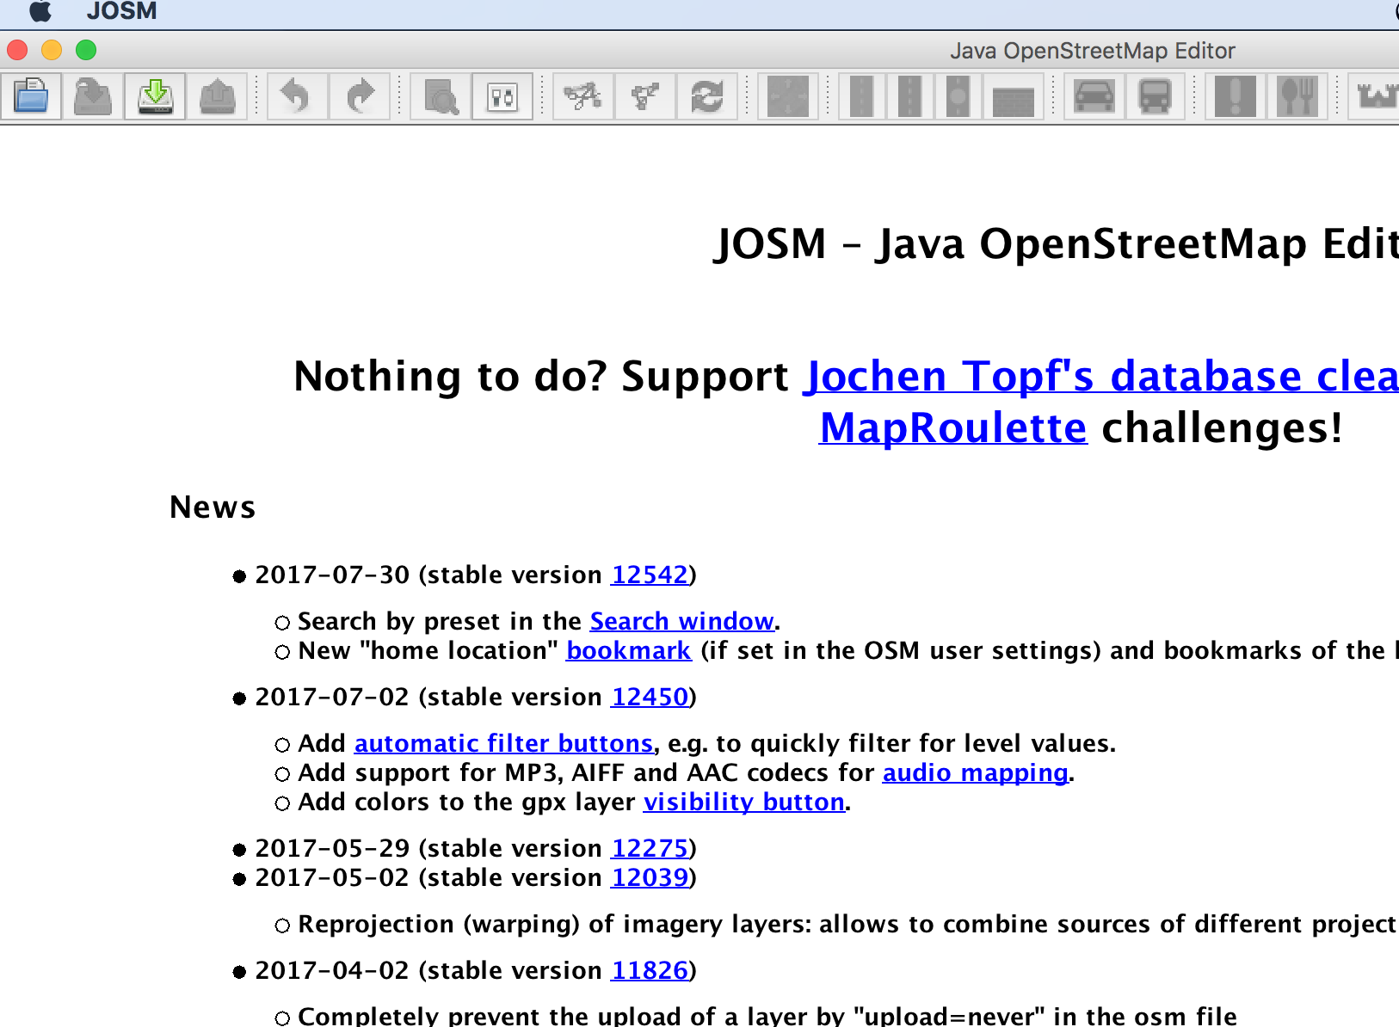Click the refresh arrows toolbar icon
Screen dimensions: 1399x1027
click(707, 96)
